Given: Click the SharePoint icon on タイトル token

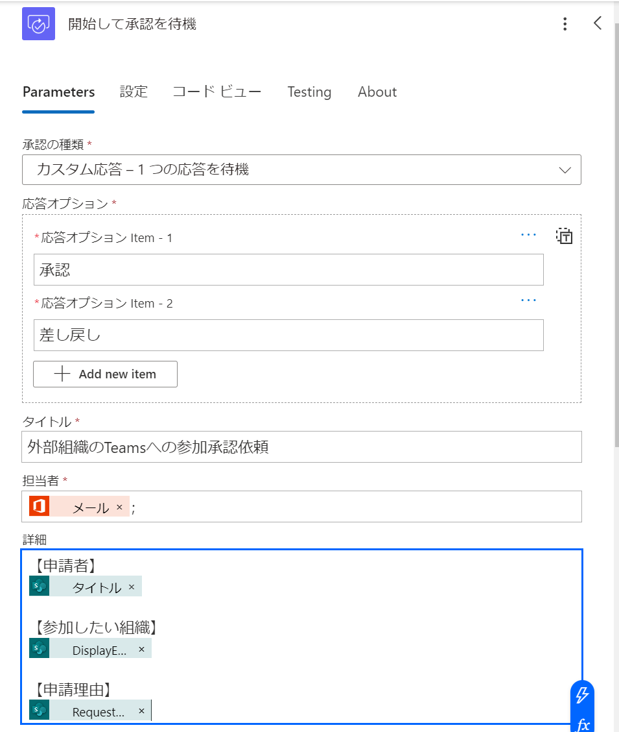Looking at the screenshot, I should coord(39,586).
